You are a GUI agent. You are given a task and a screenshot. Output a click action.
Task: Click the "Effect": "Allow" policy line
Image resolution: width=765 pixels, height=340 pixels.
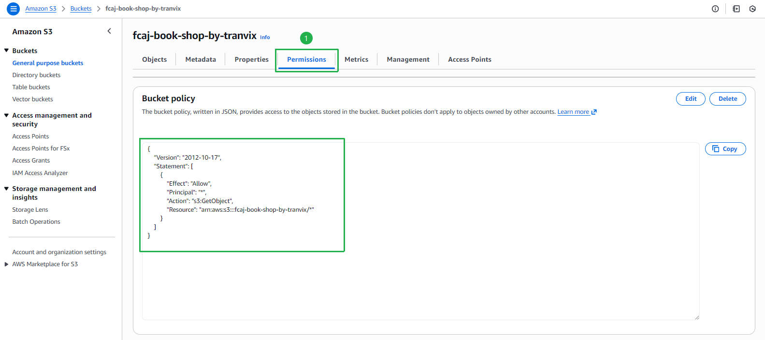(189, 184)
